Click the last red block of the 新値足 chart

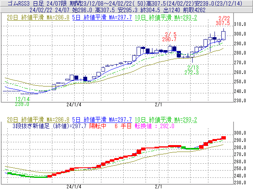point(223,138)
